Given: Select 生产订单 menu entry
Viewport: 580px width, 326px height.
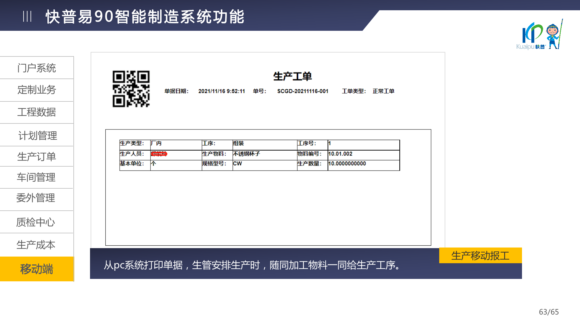Looking at the screenshot, I should 37,157.
